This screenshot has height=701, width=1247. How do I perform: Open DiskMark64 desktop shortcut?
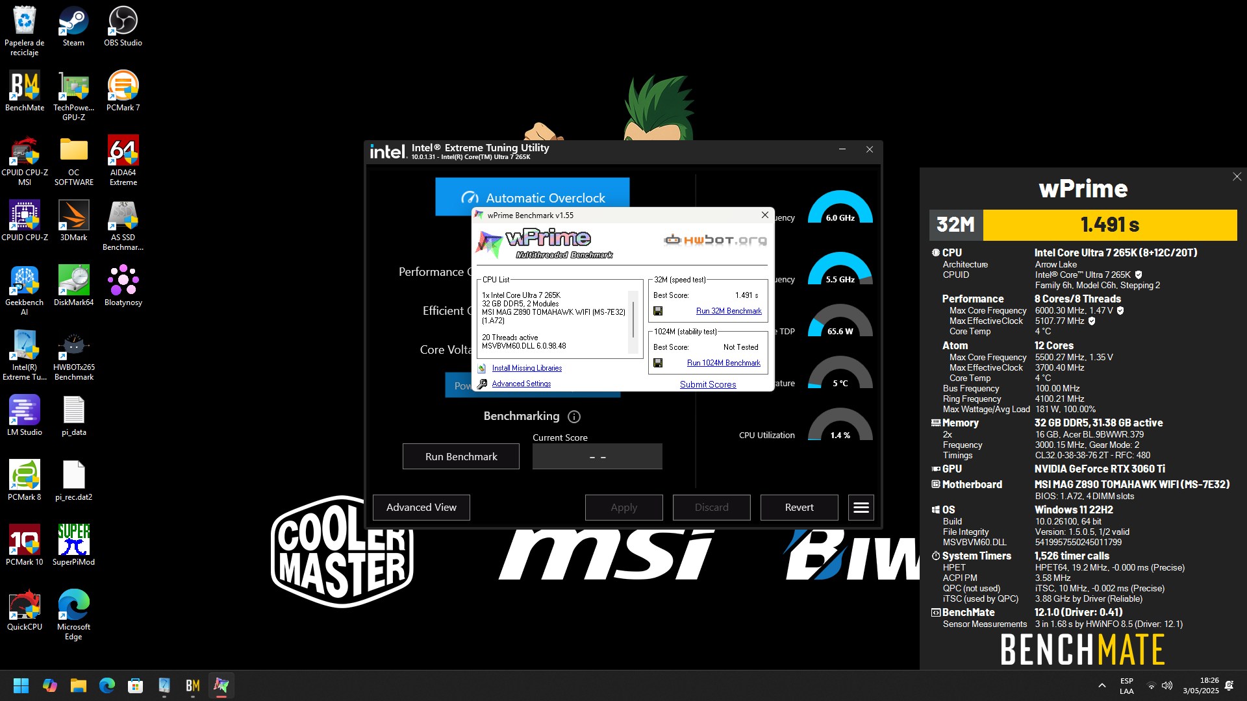pyautogui.click(x=73, y=286)
